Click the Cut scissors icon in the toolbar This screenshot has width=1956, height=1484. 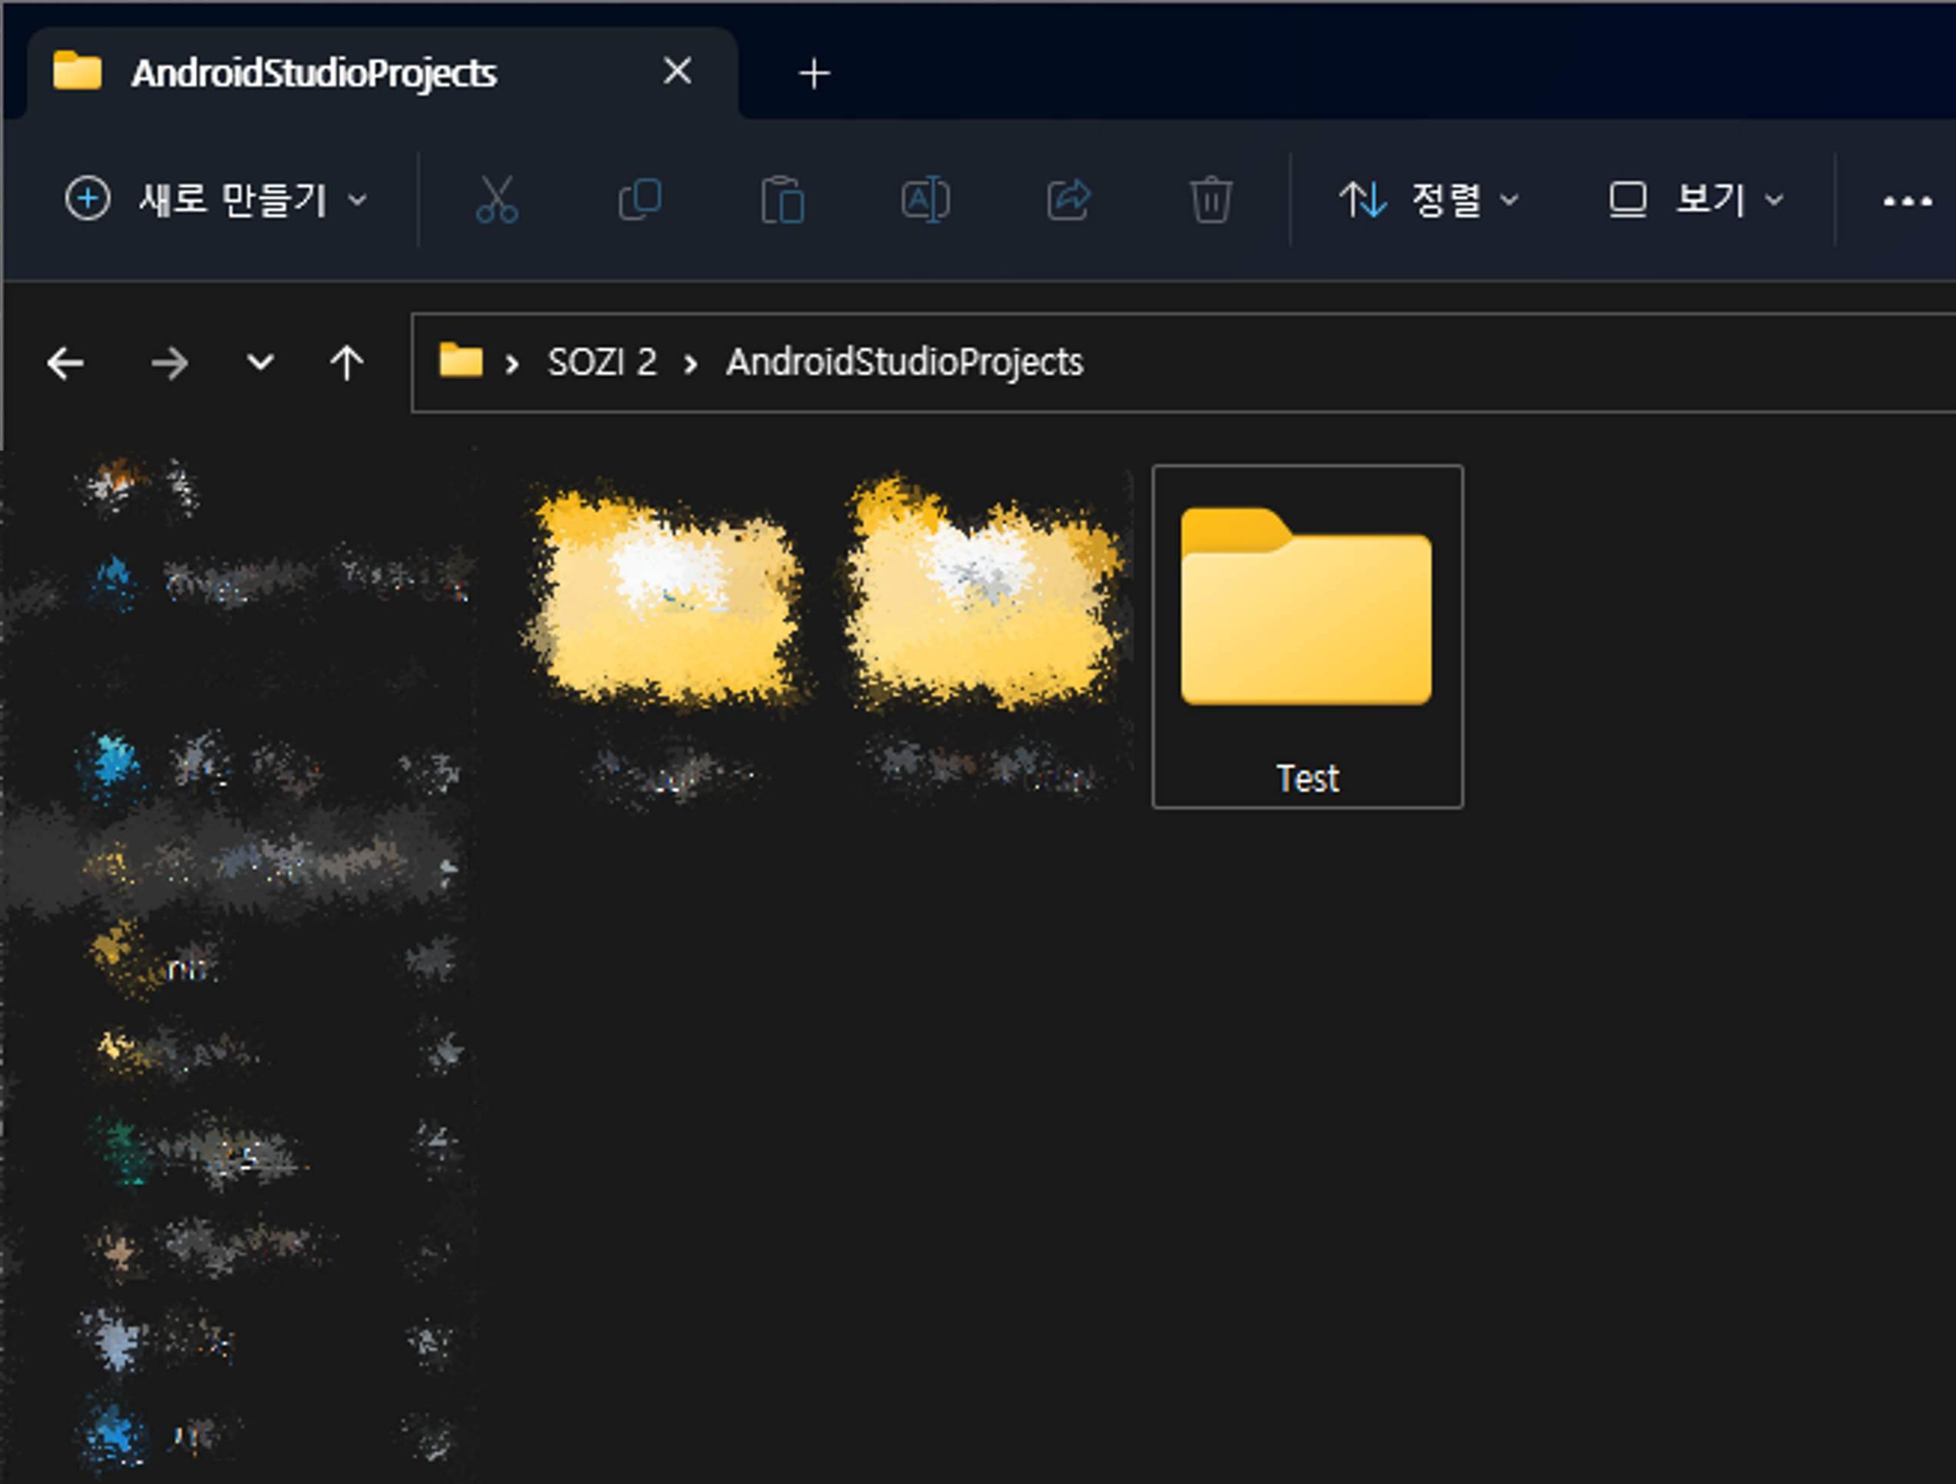[x=496, y=199]
